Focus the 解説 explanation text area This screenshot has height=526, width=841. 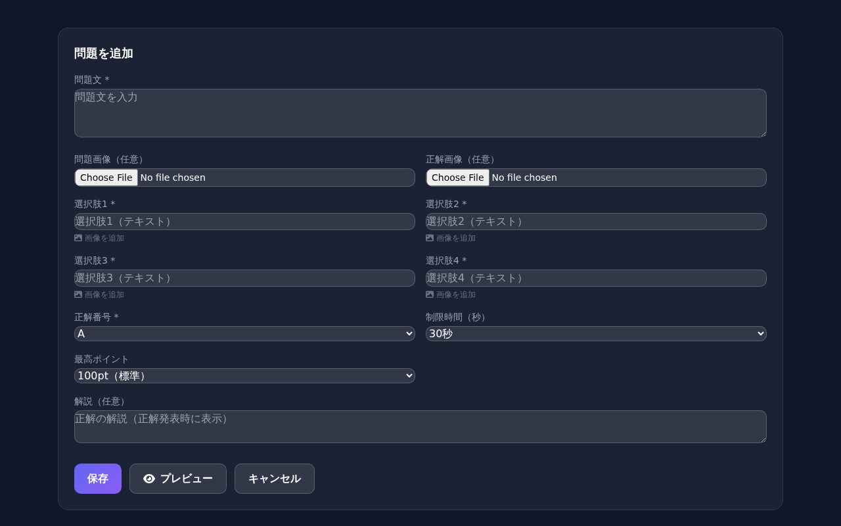pos(420,427)
